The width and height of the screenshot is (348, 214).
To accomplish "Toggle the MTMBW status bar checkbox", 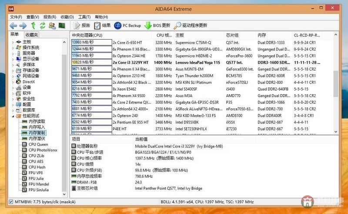I will [x=11, y=202].
